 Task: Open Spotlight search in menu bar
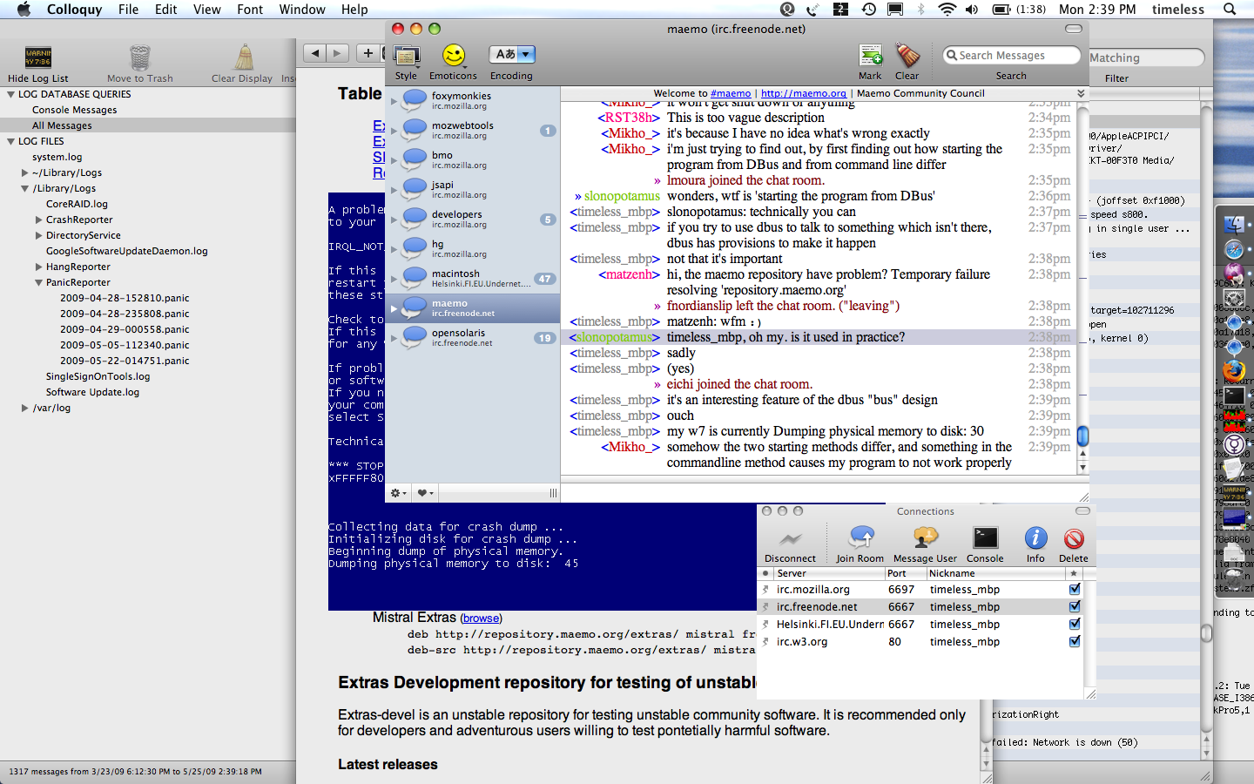pos(1230,10)
